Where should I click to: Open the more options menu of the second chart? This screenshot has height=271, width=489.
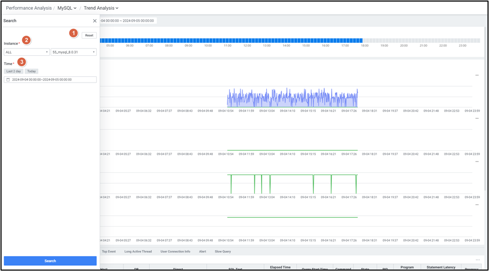click(x=477, y=118)
